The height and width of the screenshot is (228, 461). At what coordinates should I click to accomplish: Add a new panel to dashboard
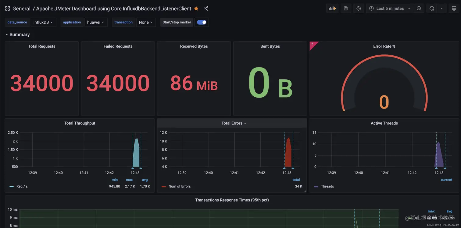pos(332,9)
